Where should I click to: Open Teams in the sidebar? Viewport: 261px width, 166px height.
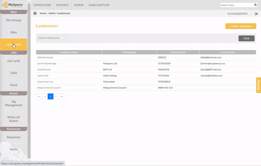[13, 149]
